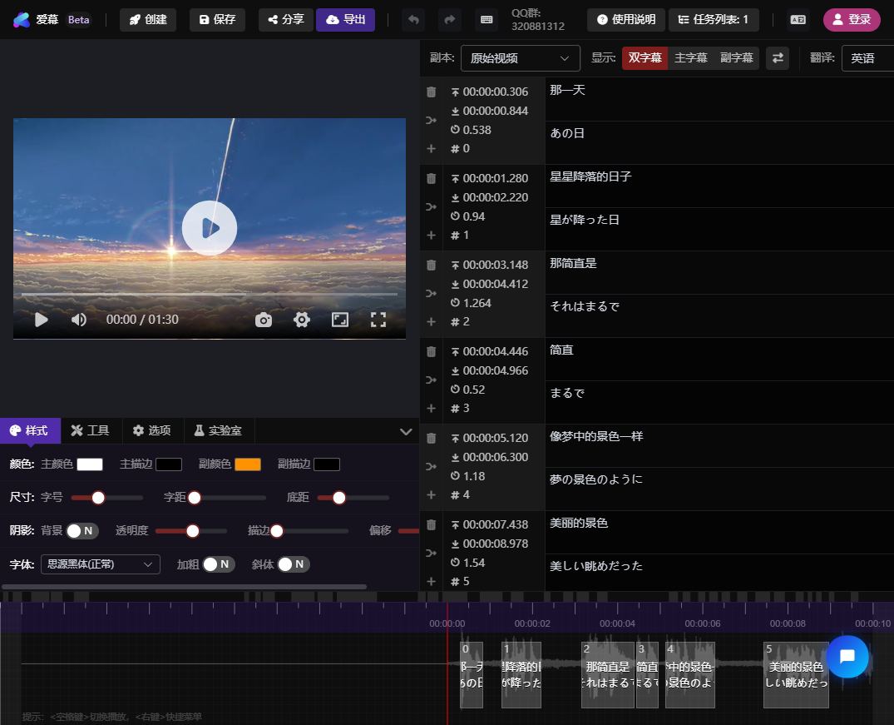
Task: Click the 登录 login button
Action: 852,20
